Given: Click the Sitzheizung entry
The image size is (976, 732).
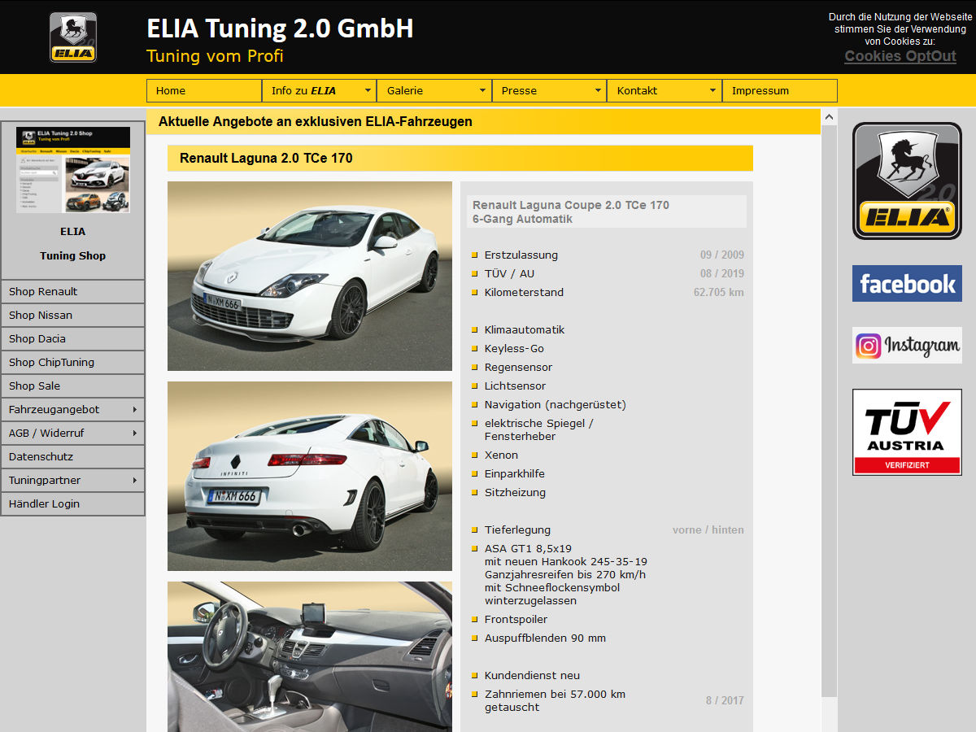Looking at the screenshot, I should pyautogui.click(x=515, y=492).
